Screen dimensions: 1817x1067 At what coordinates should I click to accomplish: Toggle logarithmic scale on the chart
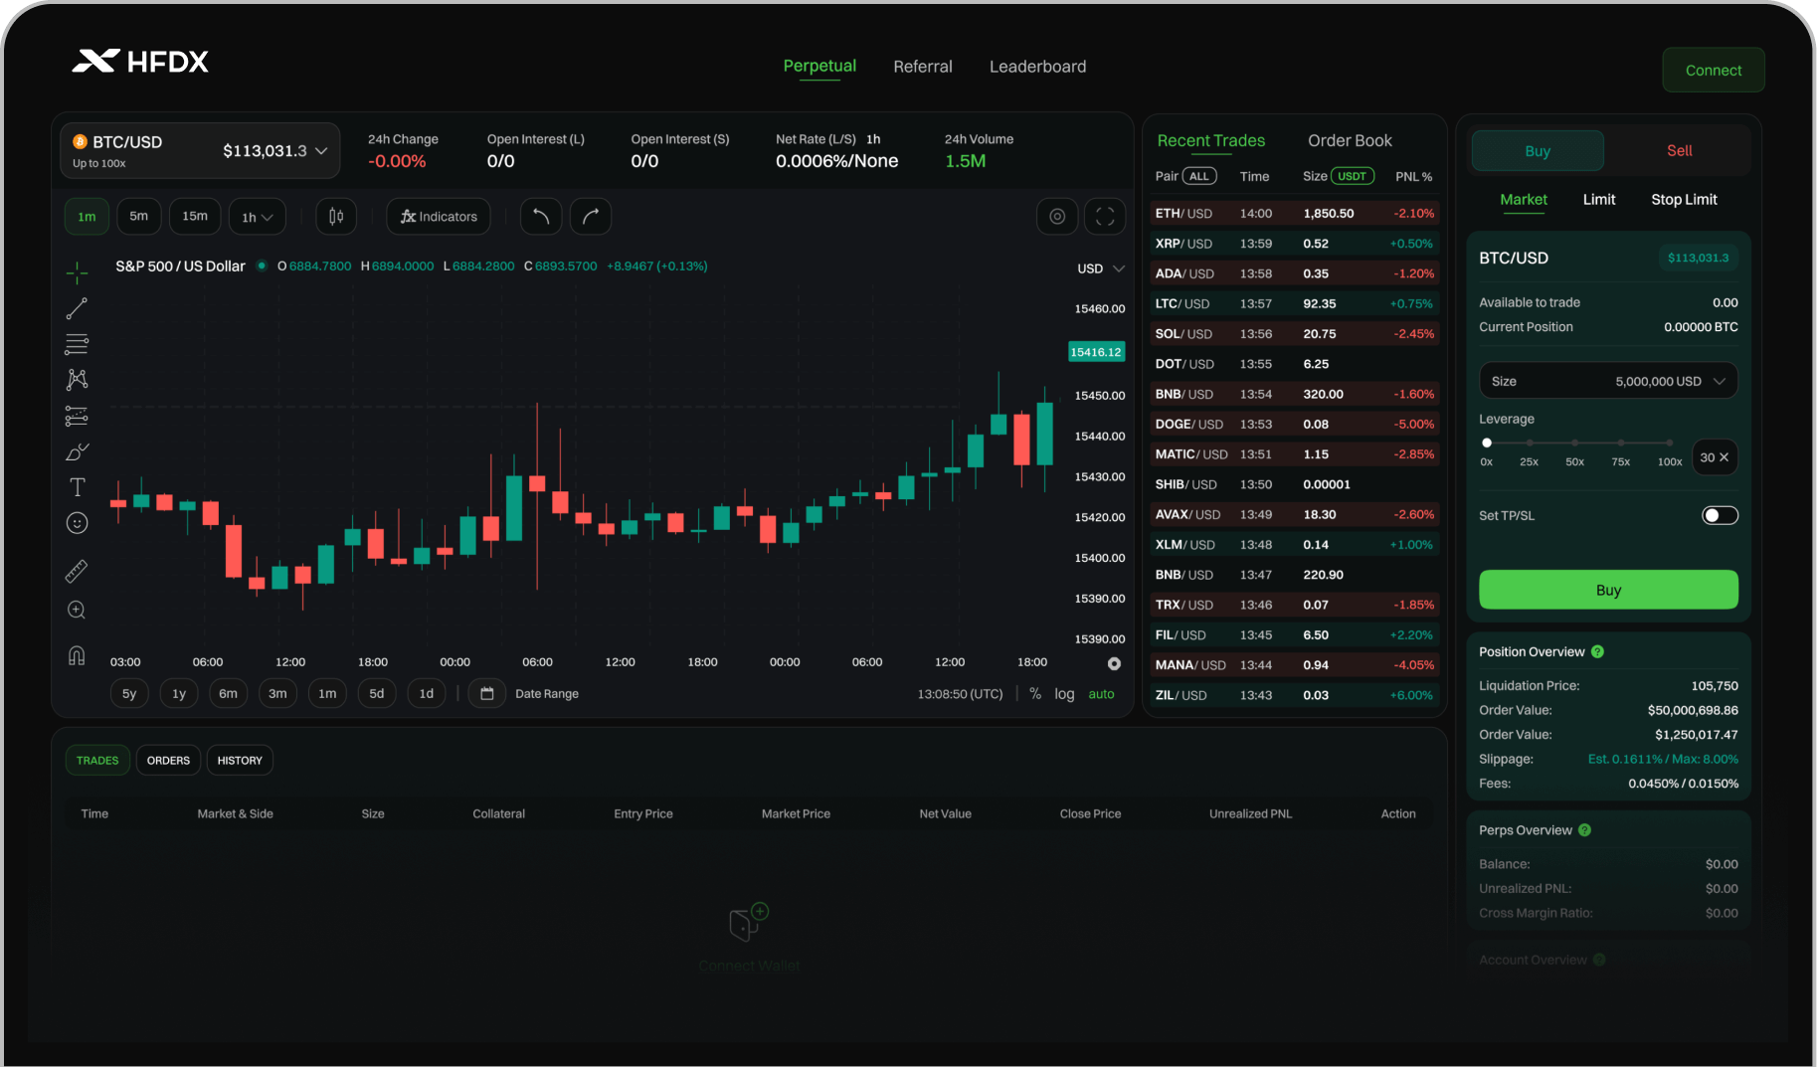pos(1064,693)
